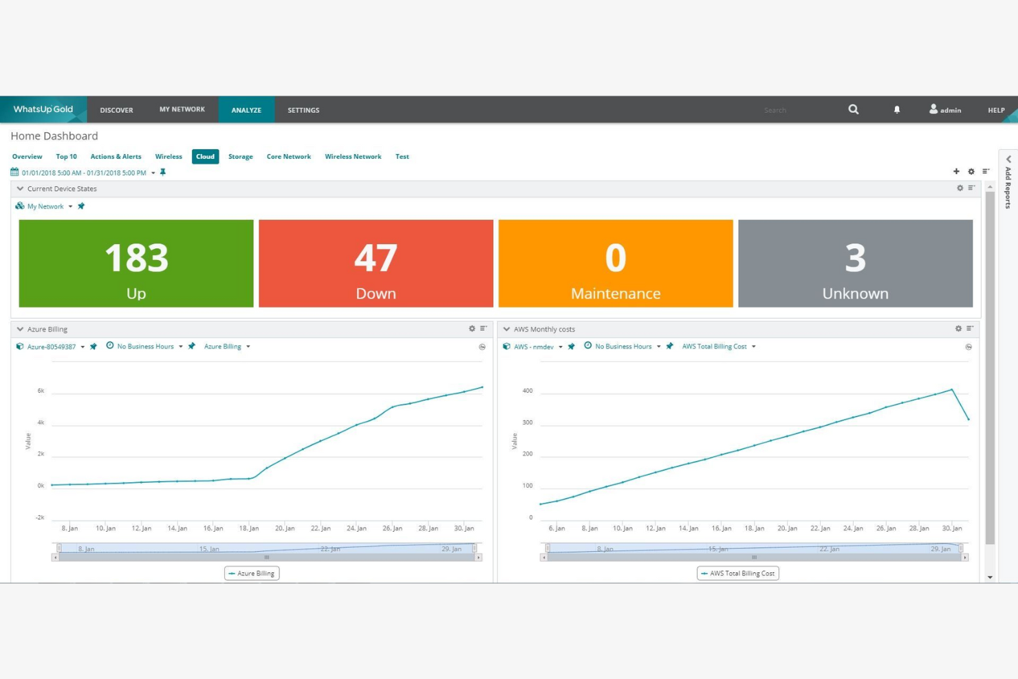The image size is (1018, 679).
Task: Open Current Device States list menu icon
Action: coord(971,188)
